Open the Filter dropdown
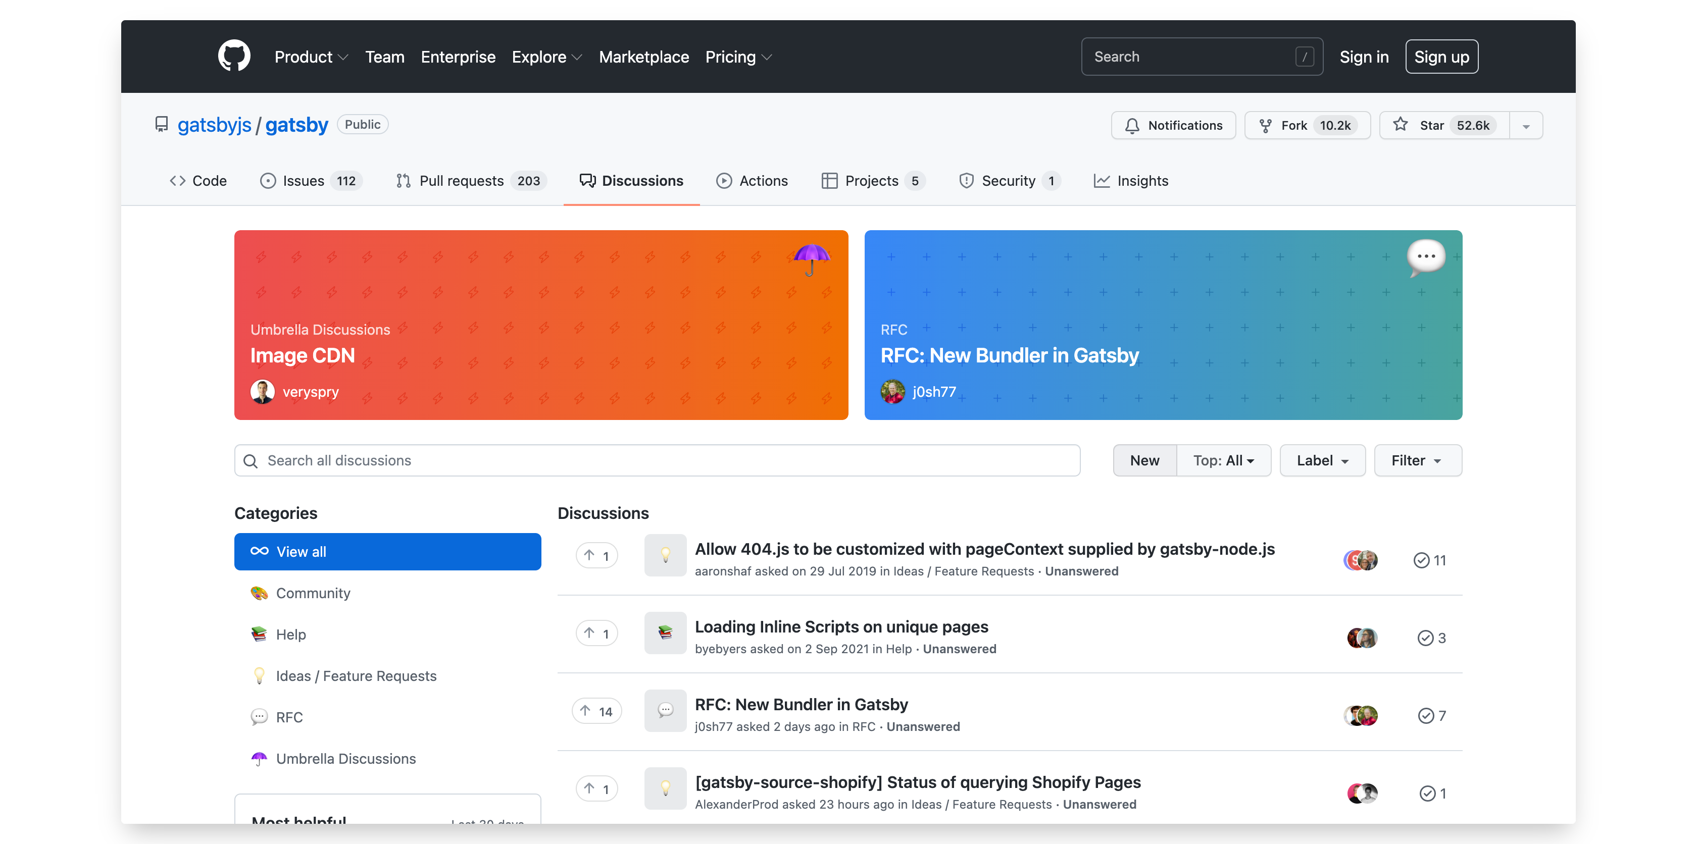 (1418, 460)
